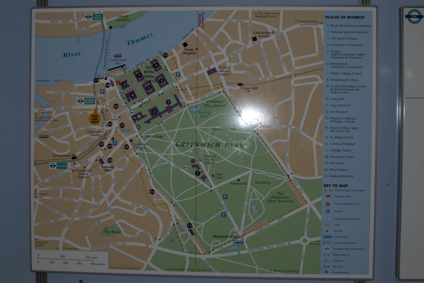Click the Maze Hill station symbol

click(241, 84)
